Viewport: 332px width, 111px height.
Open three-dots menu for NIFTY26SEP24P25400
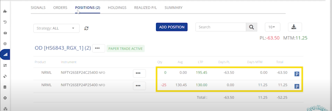point(139,86)
